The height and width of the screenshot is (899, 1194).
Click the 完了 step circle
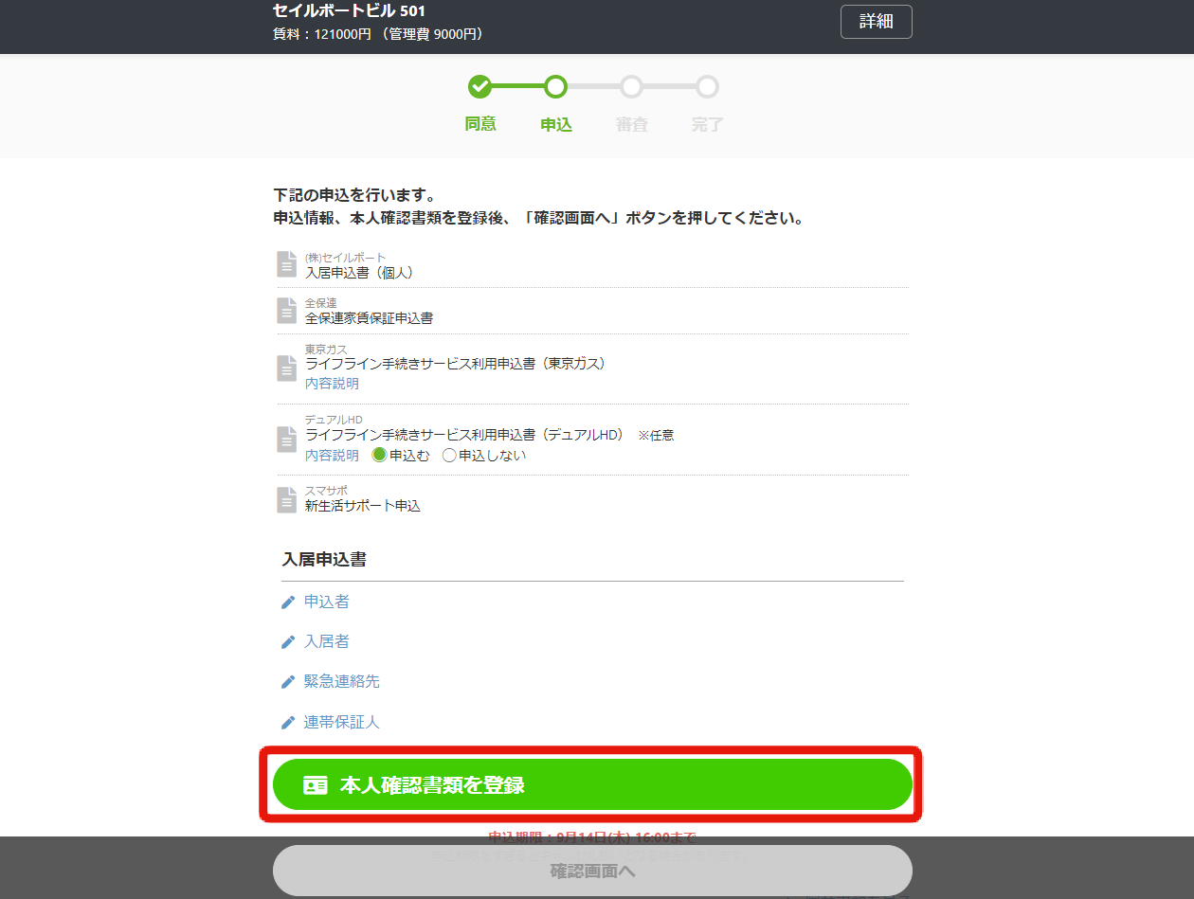[707, 87]
